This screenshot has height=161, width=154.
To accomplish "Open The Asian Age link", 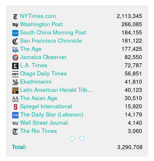I will click(39, 98).
